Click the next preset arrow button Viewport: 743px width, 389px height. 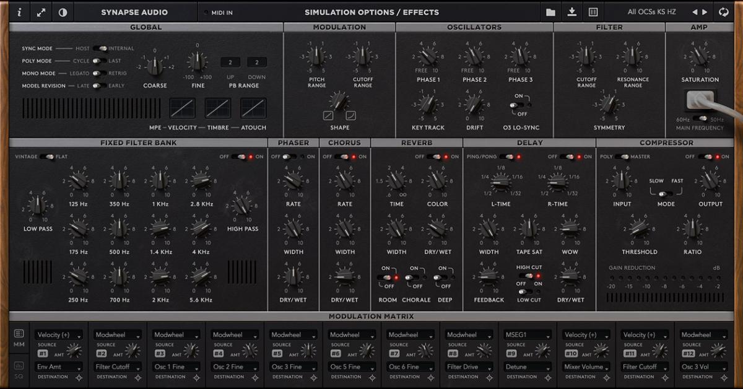705,11
